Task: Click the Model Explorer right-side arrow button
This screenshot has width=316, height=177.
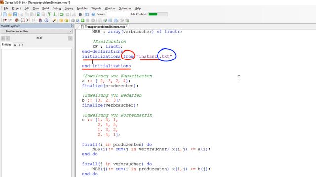Action: (70, 38)
